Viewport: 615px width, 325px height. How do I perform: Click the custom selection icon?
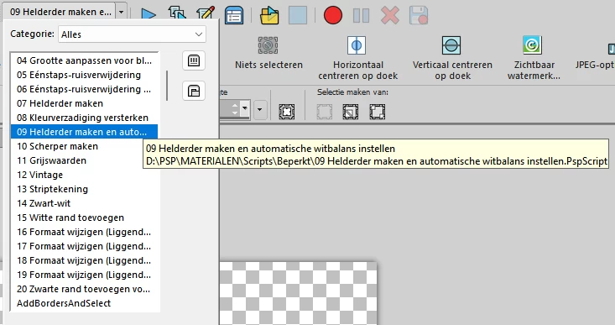287,112
